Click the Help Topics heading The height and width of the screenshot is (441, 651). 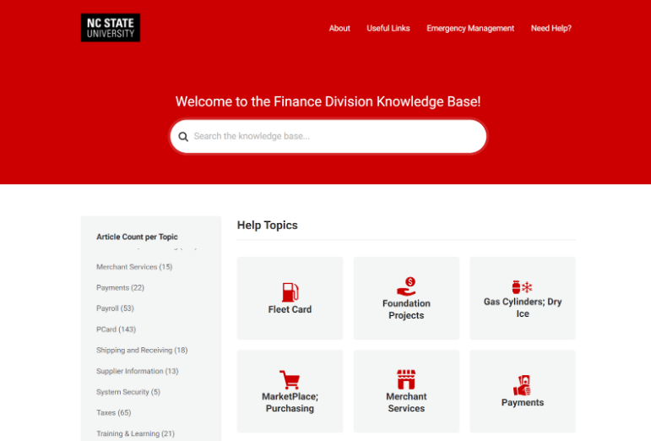(x=268, y=225)
